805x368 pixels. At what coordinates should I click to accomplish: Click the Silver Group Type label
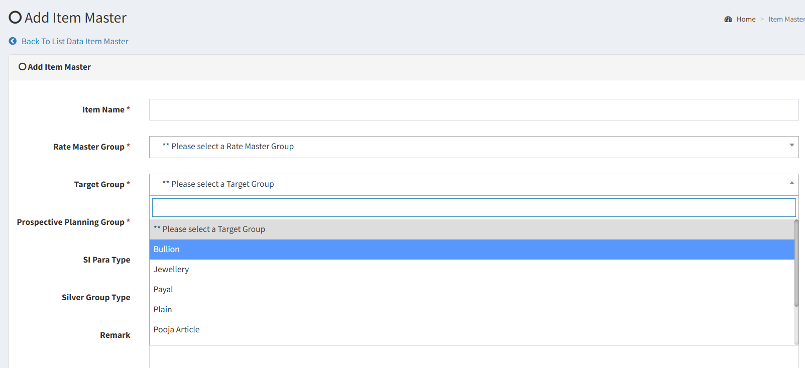(96, 297)
